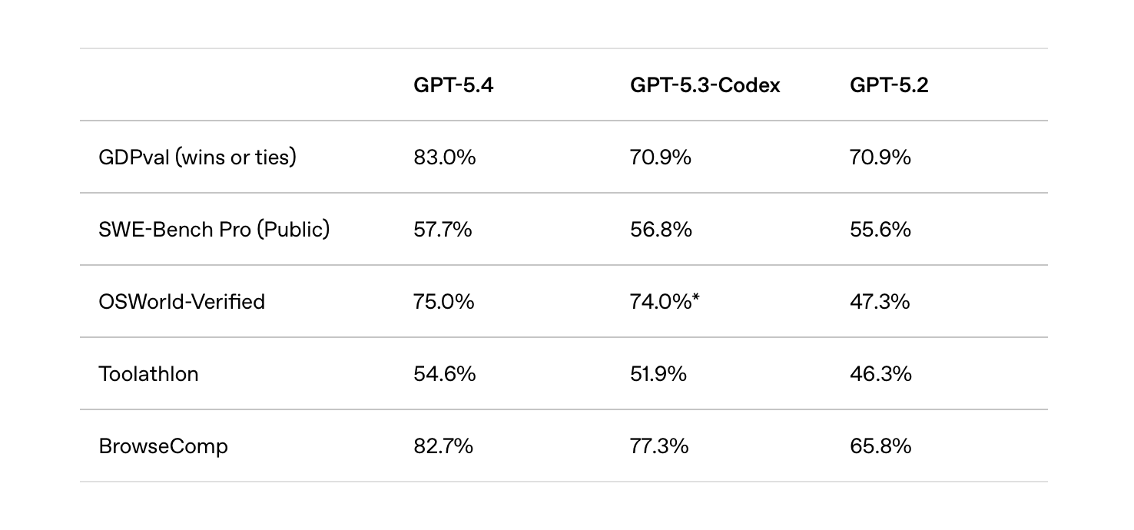Click the 83.0% GDPval score

(x=444, y=157)
